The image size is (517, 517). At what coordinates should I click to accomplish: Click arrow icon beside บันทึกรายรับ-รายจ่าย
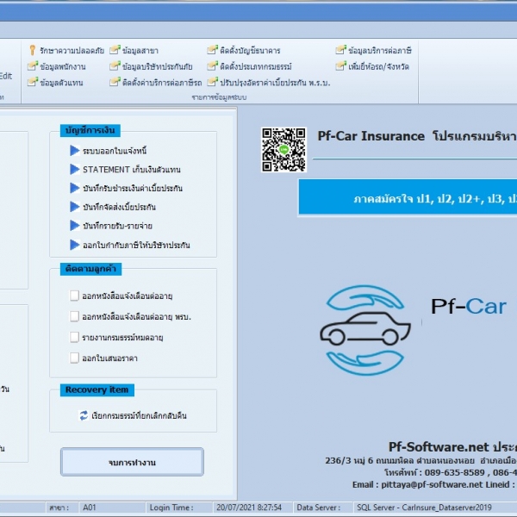pos(75,226)
